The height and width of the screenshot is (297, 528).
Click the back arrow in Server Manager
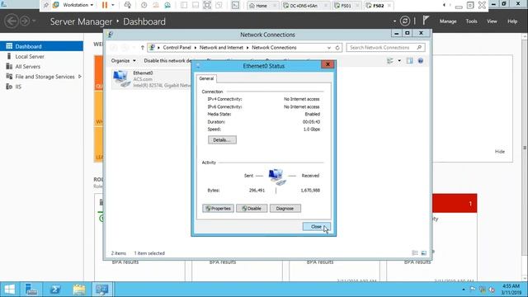click(x=12, y=21)
